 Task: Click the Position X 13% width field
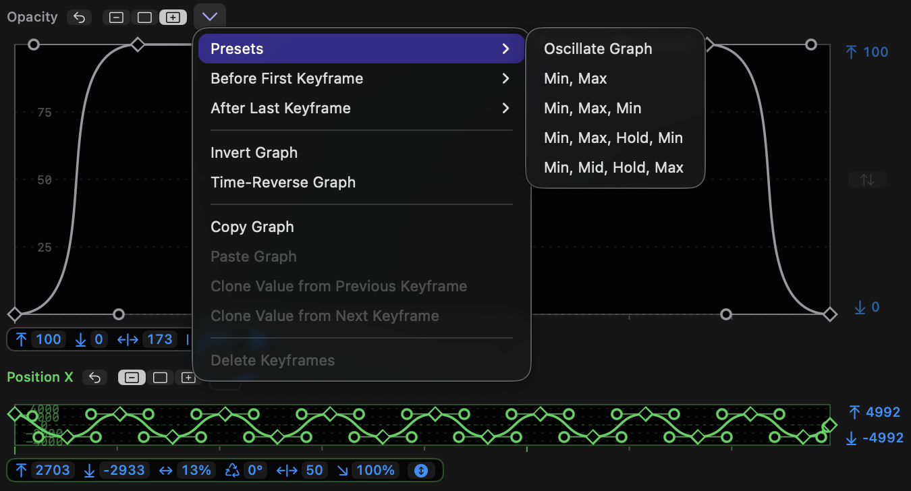(196, 470)
